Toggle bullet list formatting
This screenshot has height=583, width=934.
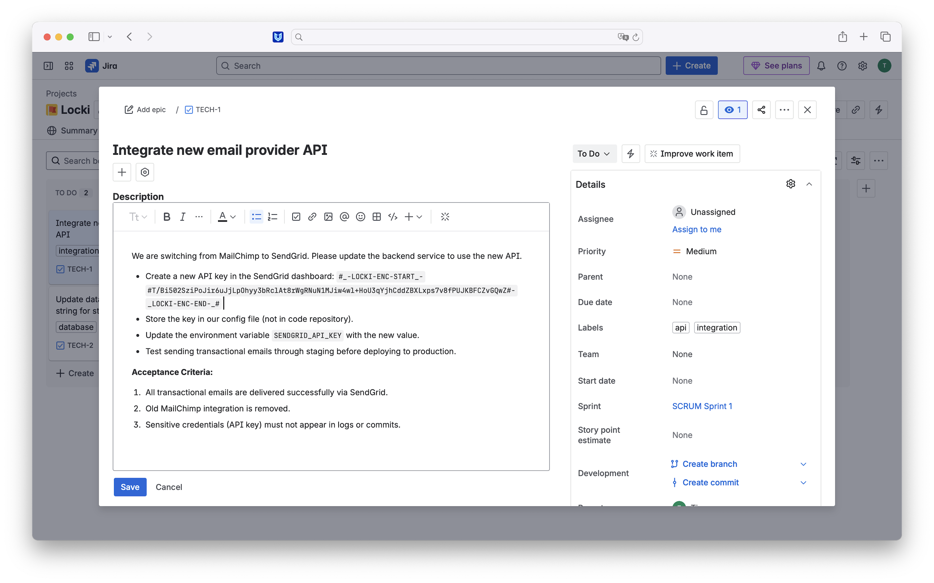tap(256, 217)
